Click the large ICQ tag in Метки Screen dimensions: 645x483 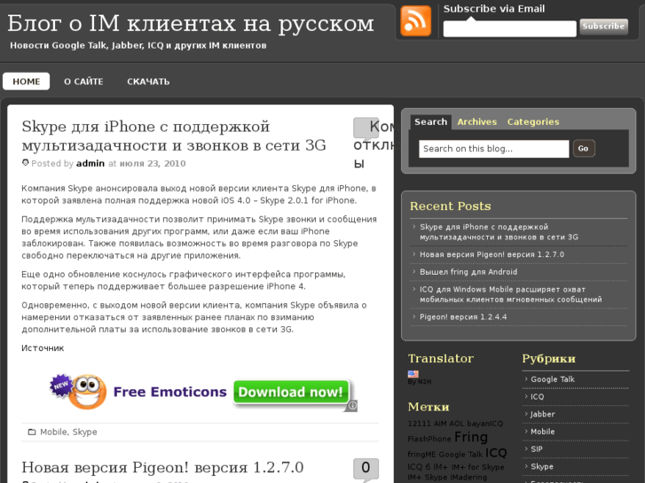tap(496, 453)
